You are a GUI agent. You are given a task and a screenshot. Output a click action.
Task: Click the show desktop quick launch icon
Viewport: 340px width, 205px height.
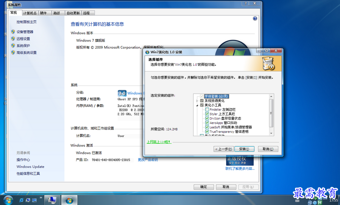34,200
